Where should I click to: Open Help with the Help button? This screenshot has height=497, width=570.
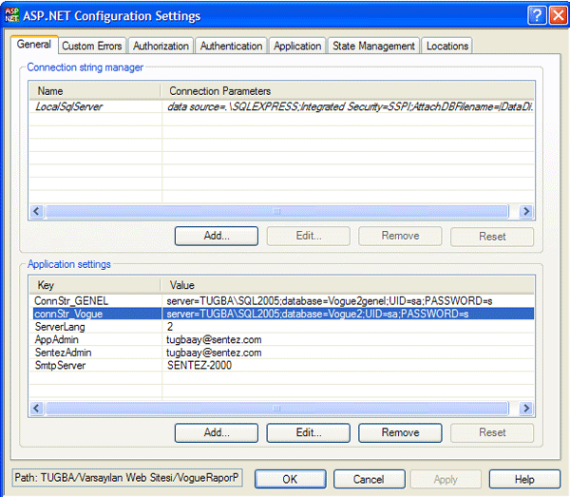coord(524,479)
